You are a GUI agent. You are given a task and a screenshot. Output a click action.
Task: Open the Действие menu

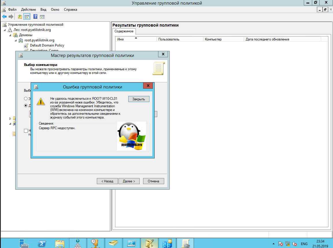[28, 10]
